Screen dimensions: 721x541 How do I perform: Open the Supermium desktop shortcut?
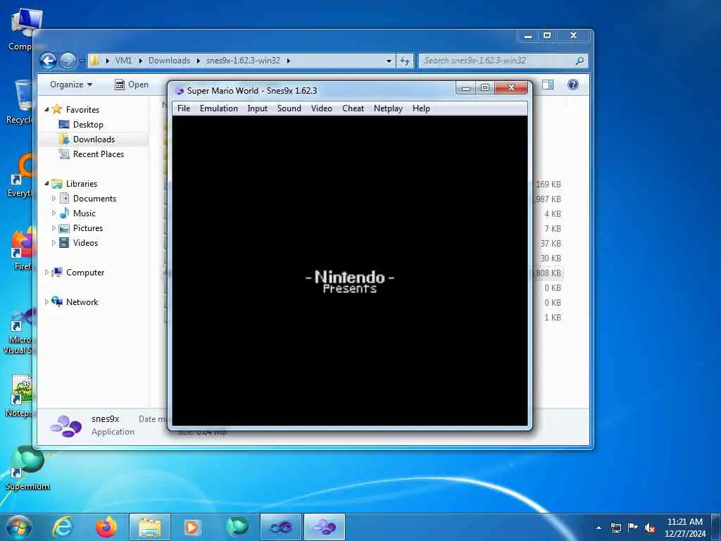pyautogui.click(x=27, y=468)
